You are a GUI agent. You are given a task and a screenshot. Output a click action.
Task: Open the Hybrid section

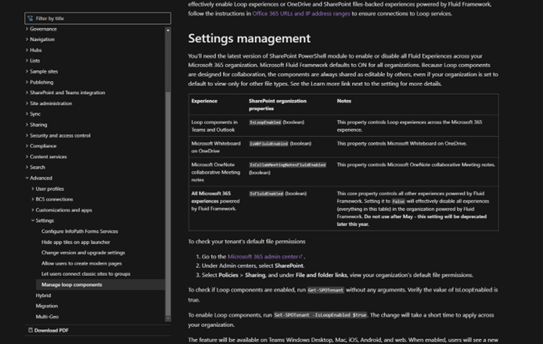44,296
